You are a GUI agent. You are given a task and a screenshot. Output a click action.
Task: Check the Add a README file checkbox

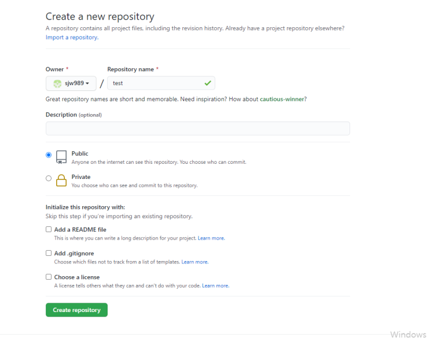pyautogui.click(x=49, y=229)
